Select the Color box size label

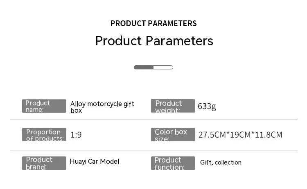(x=173, y=135)
